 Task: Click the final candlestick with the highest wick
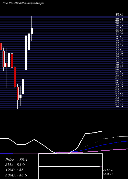point(32,31)
